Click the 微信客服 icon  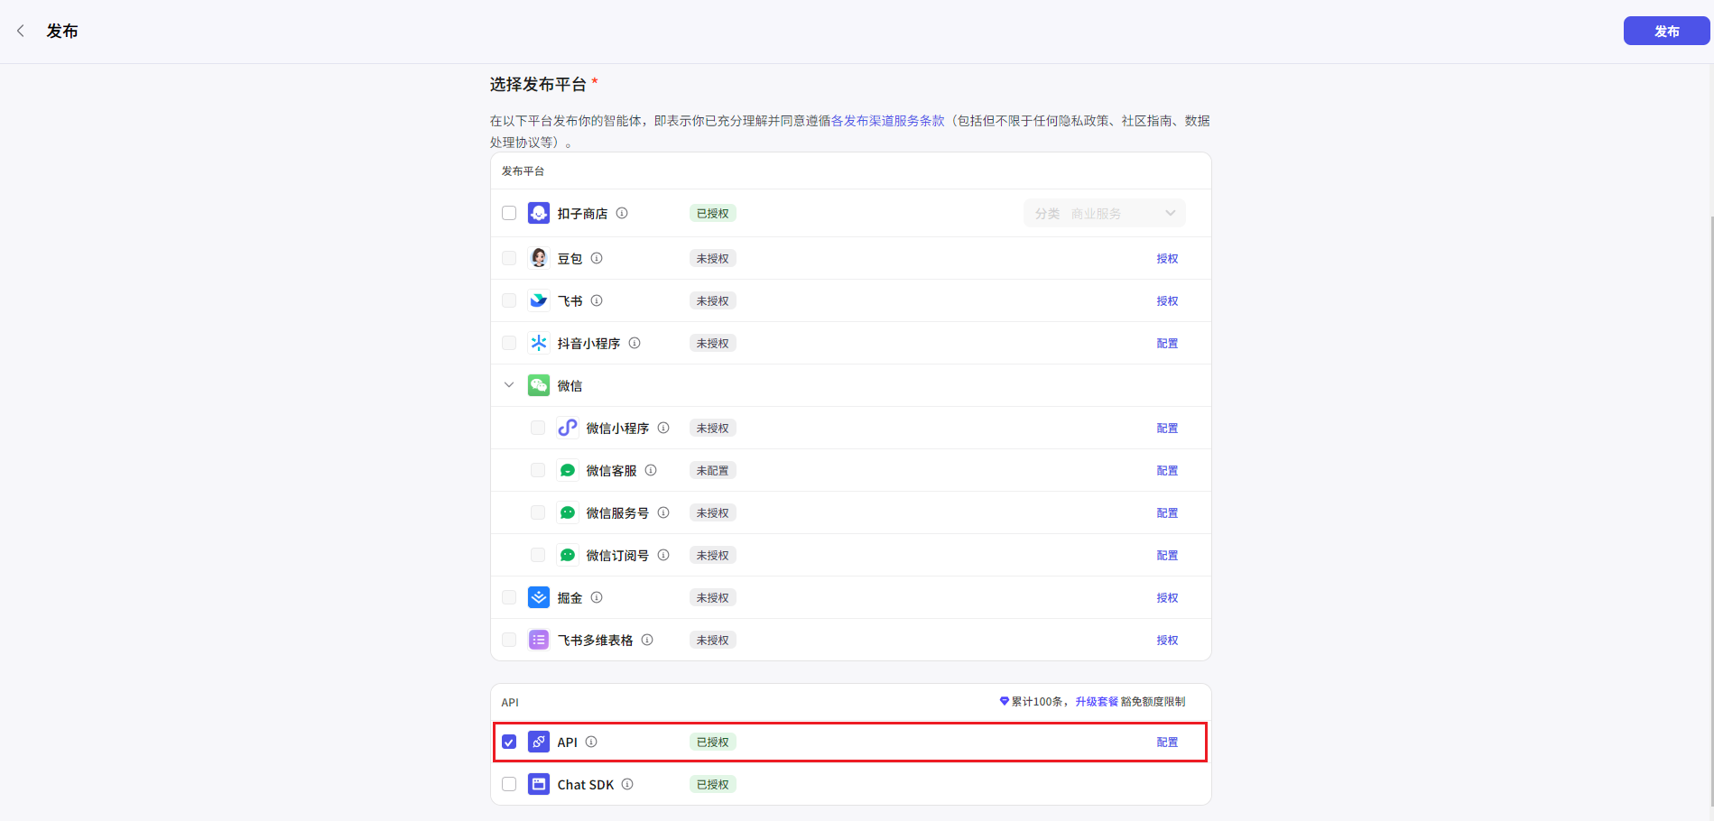click(568, 470)
